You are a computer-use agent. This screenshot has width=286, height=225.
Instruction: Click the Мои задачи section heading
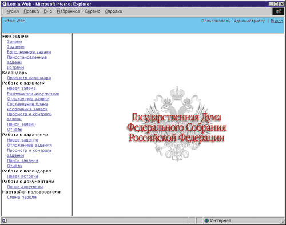[x=15, y=36]
